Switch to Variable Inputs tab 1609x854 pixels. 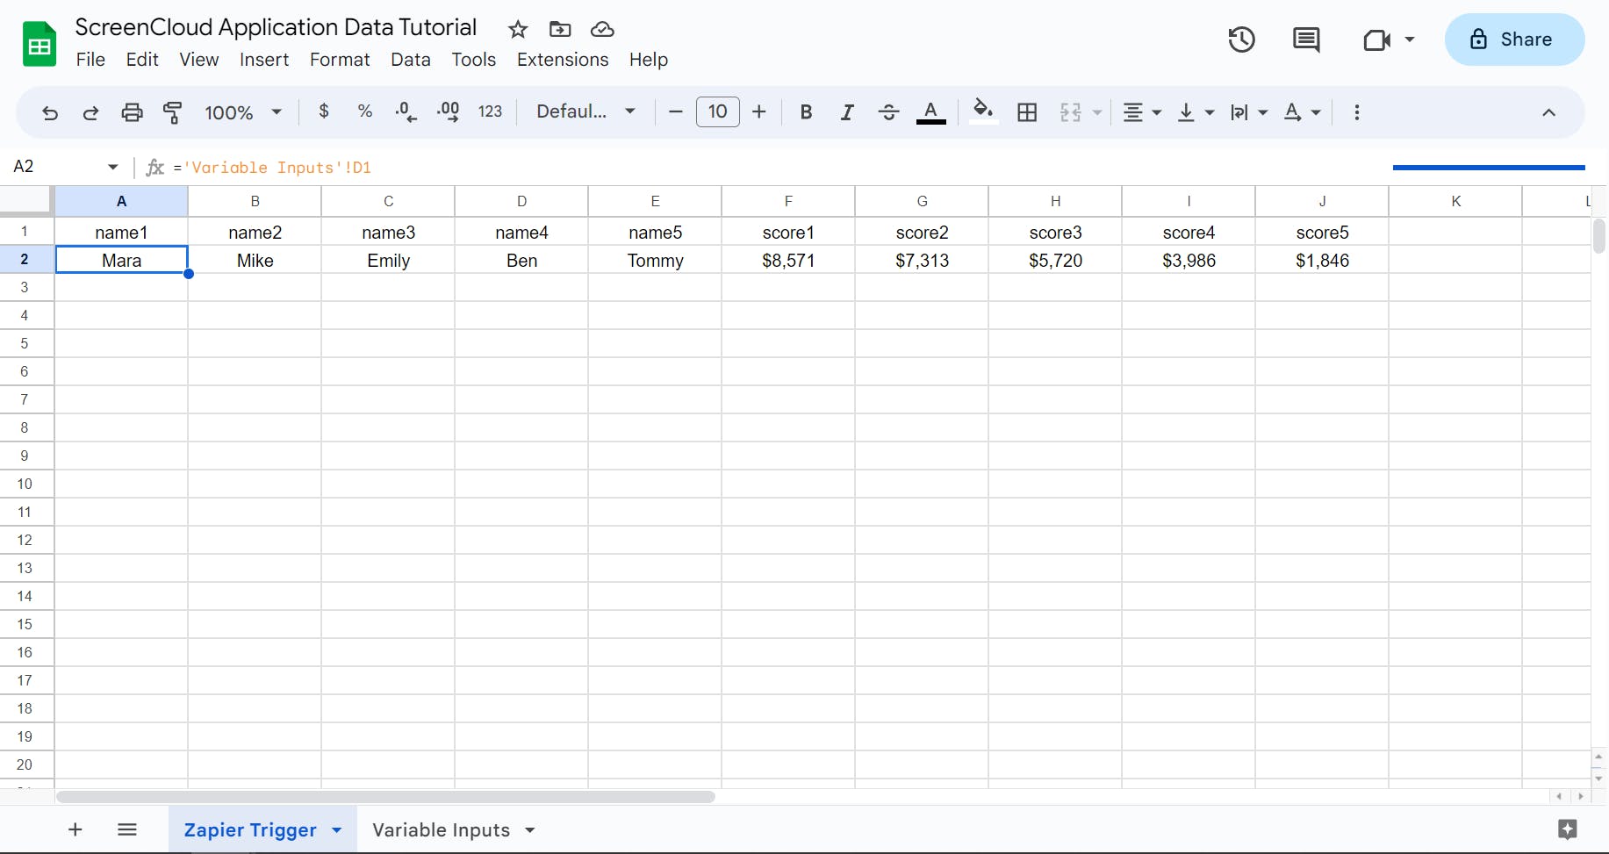pyautogui.click(x=441, y=830)
